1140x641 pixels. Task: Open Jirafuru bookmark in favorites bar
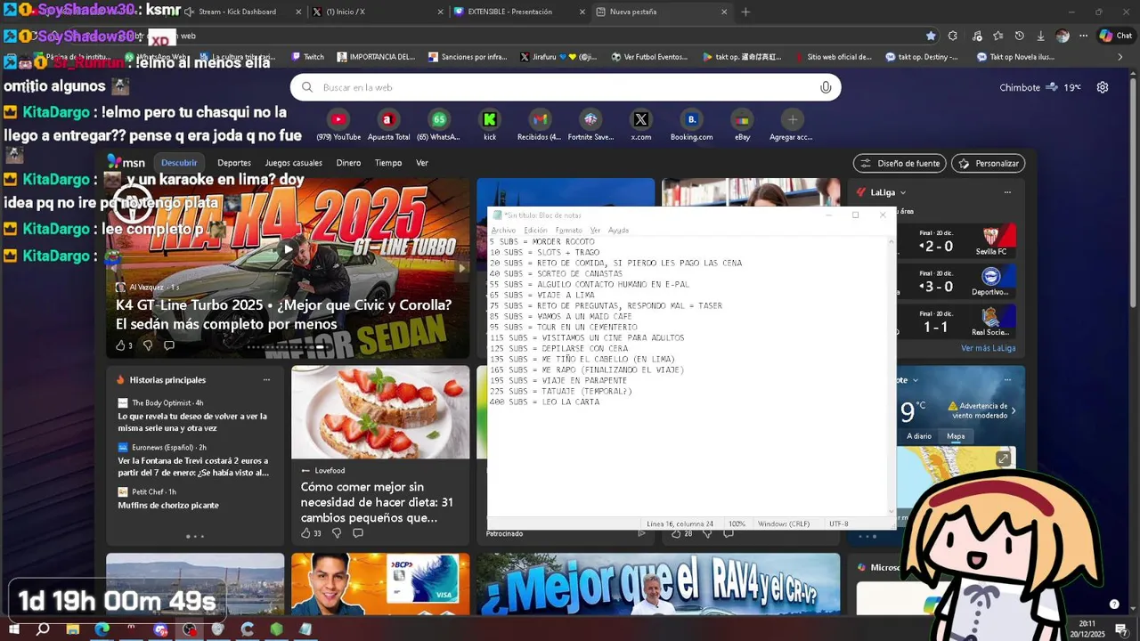coord(558,57)
